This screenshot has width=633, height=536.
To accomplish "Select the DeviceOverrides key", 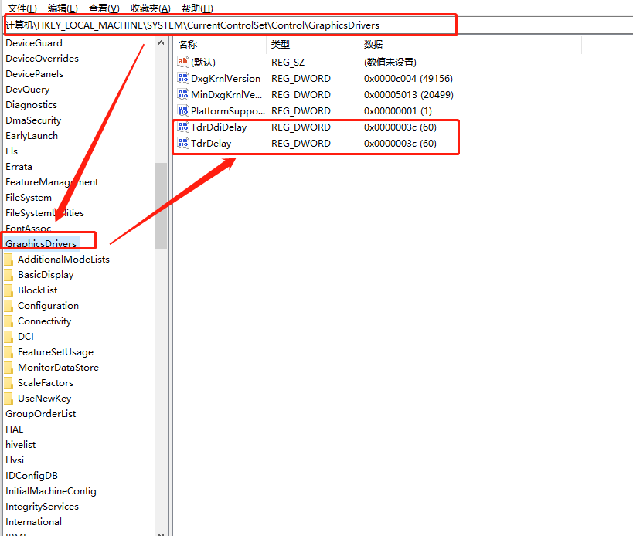I will click(x=42, y=59).
